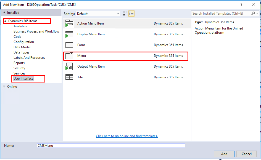
Task: Close the Add New Item dialog
Action: tap(254, 4)
